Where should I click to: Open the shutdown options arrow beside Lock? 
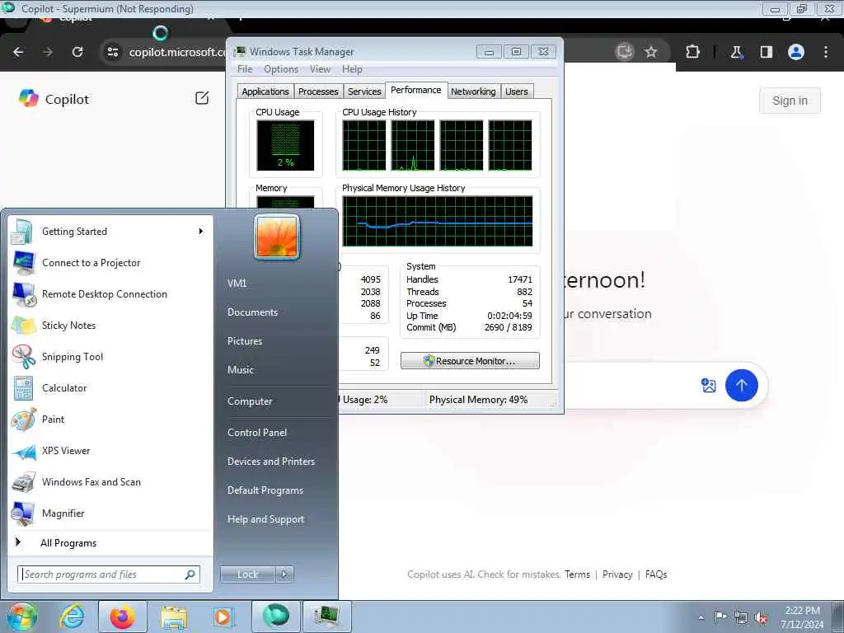click(284, 574)
